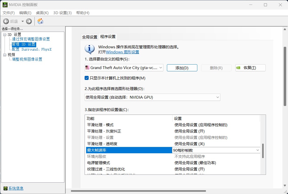Open the Windows 图形设置 link
The width and height of the screenshot is (288, 194).
(123, 52)
